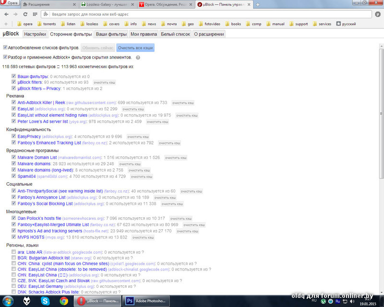Click the help question mark icon
The height and width of the screenshot is (307, 384).
tap(138, 58)
